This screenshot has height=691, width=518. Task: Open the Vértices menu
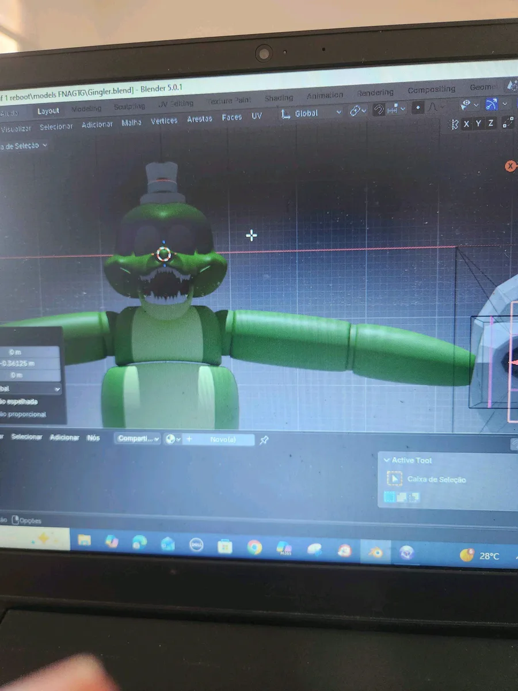[164, 122]
